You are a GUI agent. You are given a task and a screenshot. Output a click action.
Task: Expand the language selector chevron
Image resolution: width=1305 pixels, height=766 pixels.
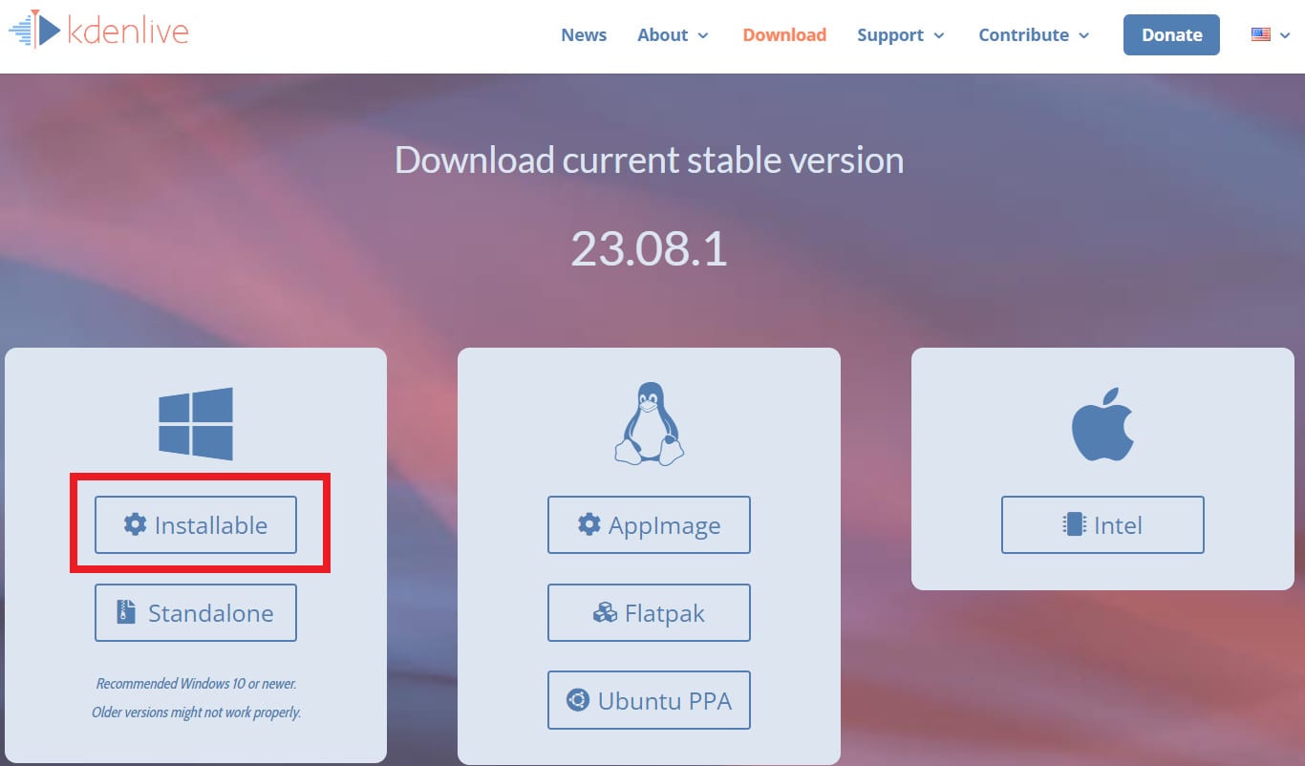(x=1285, y=35)
